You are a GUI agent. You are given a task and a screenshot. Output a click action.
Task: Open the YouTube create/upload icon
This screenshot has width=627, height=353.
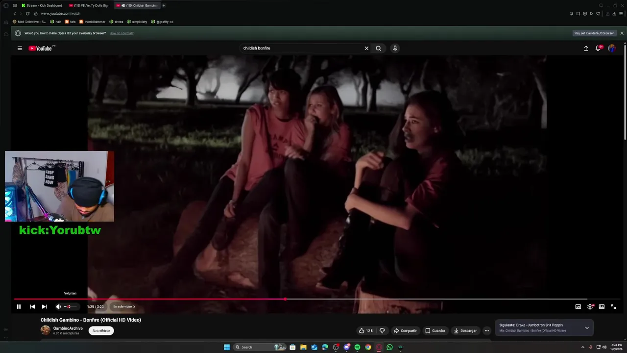586,48
